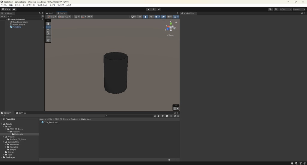Screen dimensions: 307x165
Task: Open the Layout dropdown
Action: (299, 9)
